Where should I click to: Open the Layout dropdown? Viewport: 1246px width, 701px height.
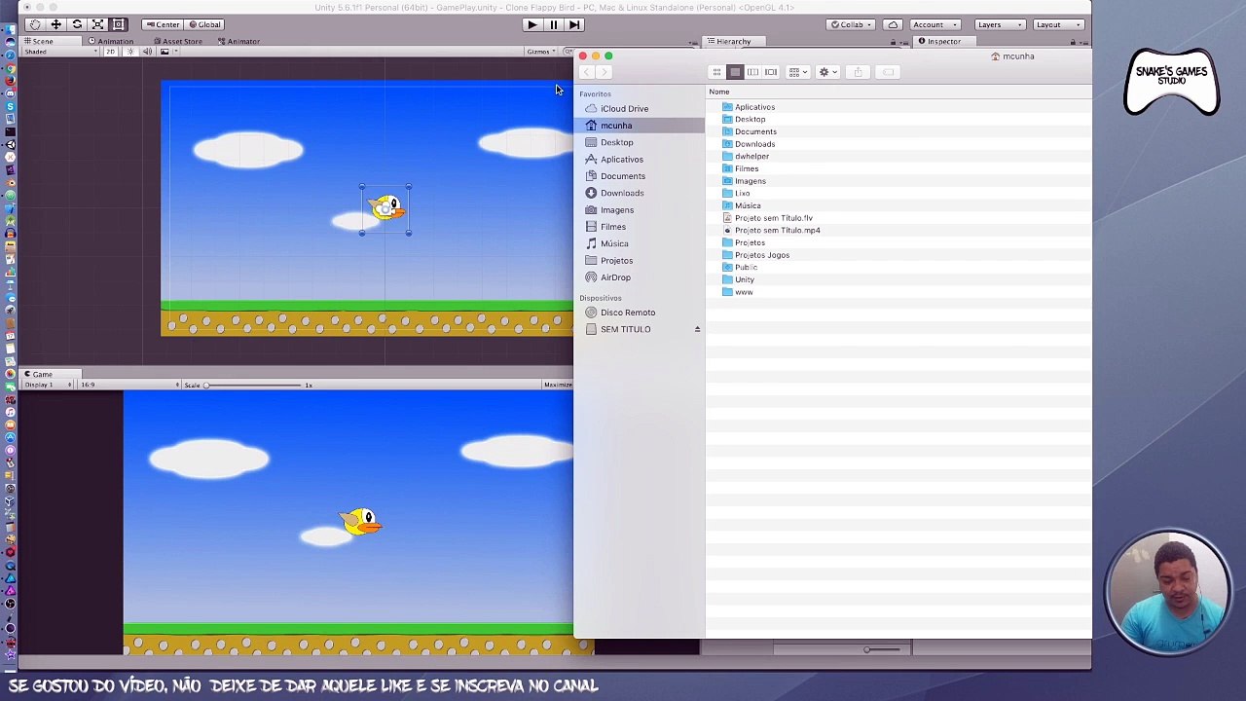coord(1057,24)
